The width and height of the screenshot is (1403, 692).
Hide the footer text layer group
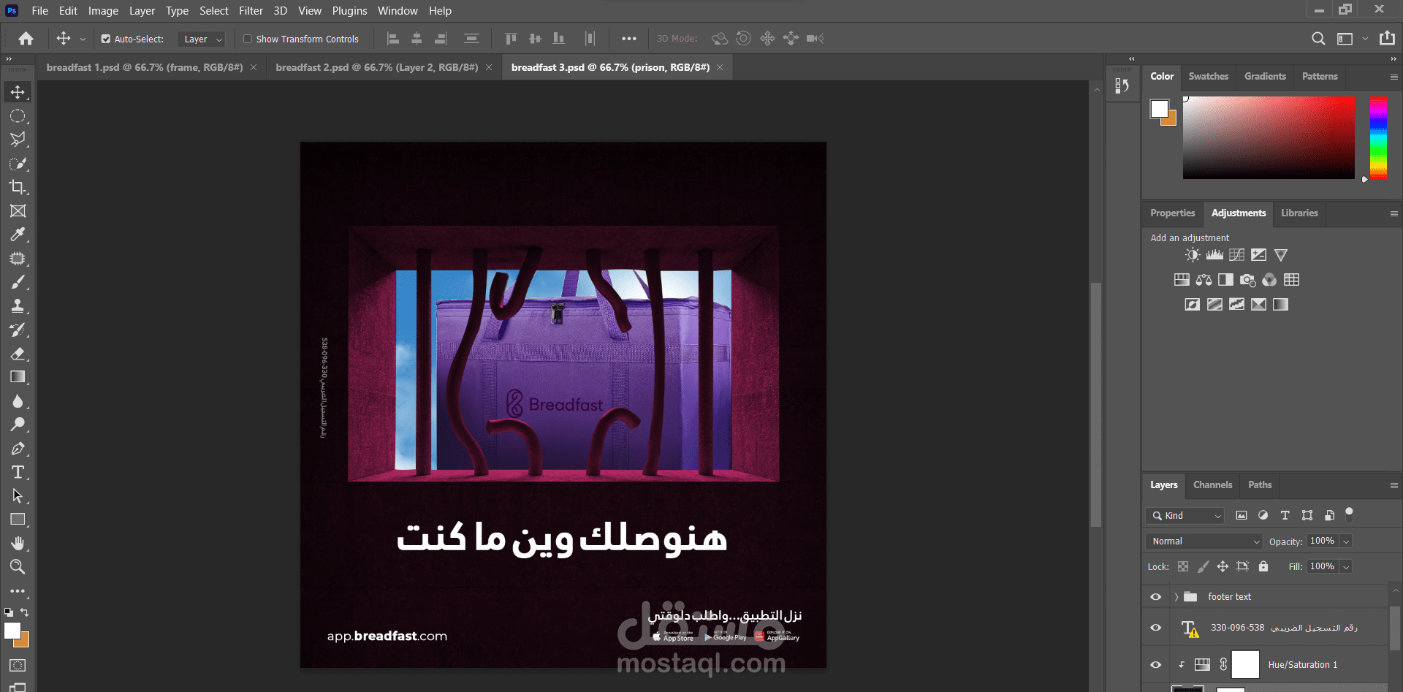tap(1155, 597)
